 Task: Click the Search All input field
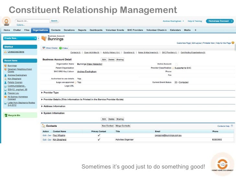[x=32, y=21]
